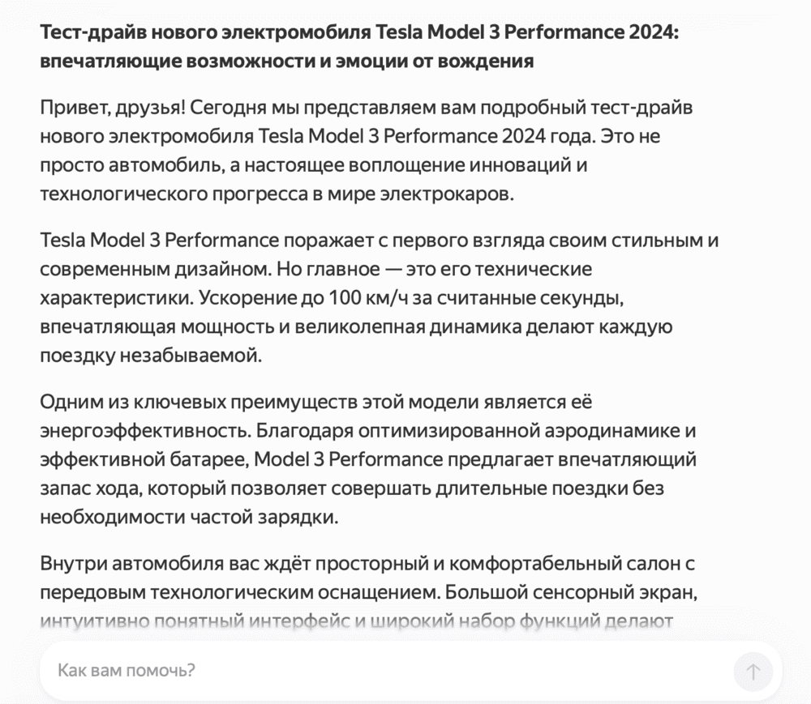Viewport: 811px width, 704px height.
Task: Click the phrase "необходимости частой зарядки"
Action: click(x=188, y=517)
